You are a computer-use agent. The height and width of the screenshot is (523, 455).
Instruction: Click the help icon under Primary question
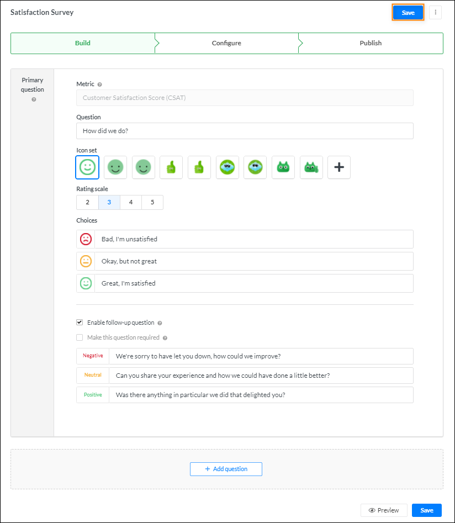(34, 99)
